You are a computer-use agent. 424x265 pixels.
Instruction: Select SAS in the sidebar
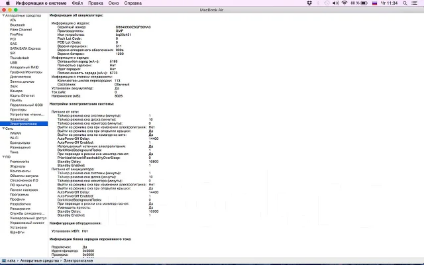13,44
